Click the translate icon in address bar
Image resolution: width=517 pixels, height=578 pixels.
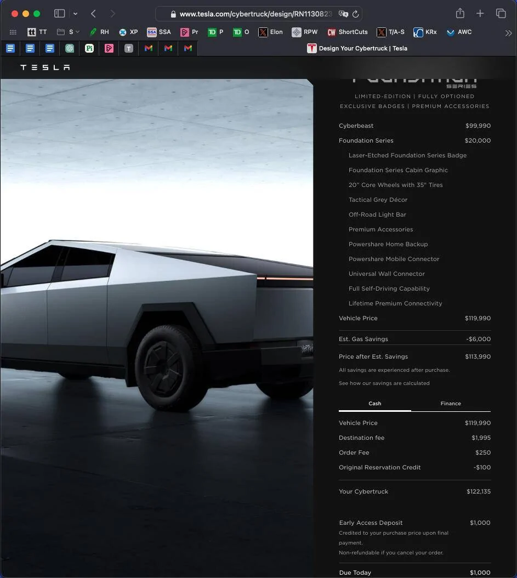[x=343, y=14]
